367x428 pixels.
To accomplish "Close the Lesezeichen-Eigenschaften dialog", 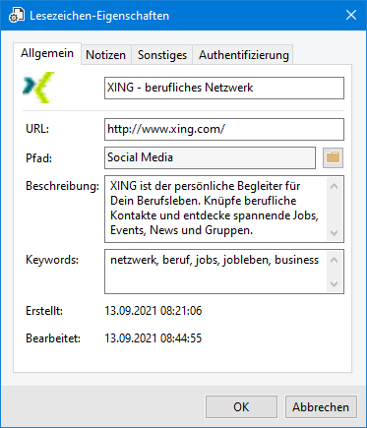I will [x=351, y=15].
